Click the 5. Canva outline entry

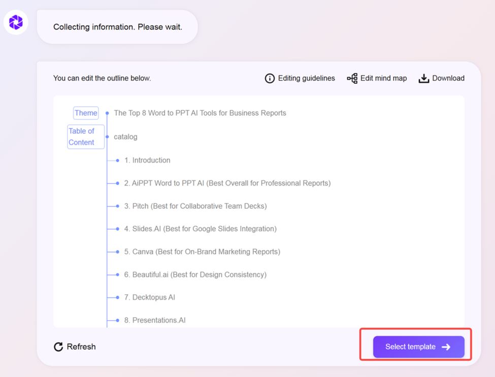(x=202, y=252)
